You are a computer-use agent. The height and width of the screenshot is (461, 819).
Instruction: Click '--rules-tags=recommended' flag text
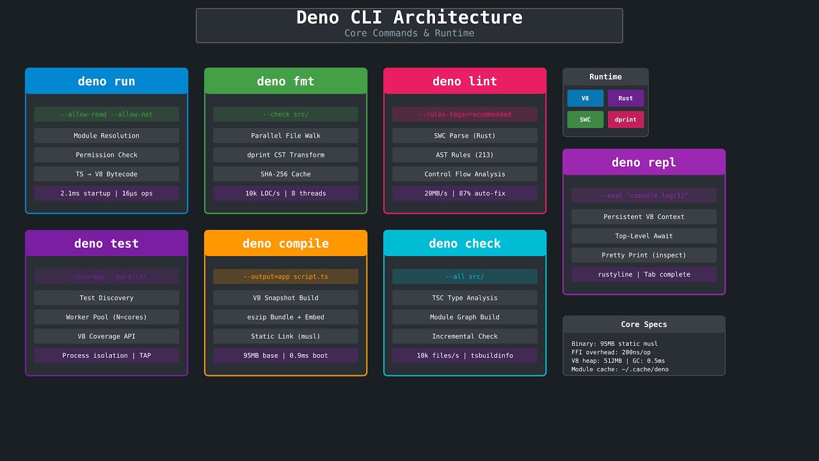coord(465,115)
